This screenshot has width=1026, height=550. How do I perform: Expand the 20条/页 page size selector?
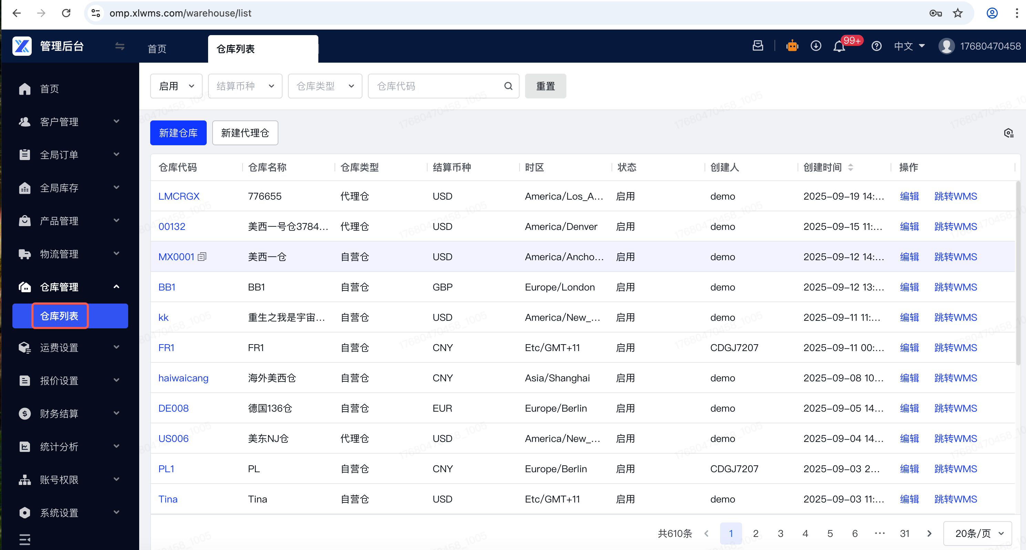(977, 533)
